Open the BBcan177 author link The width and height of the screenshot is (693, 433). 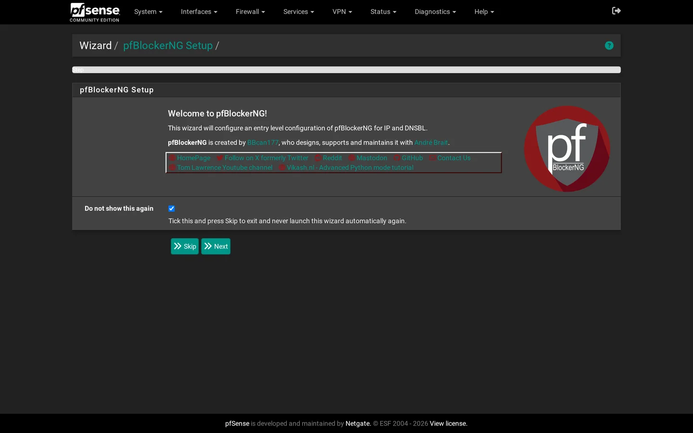[263, 142]
